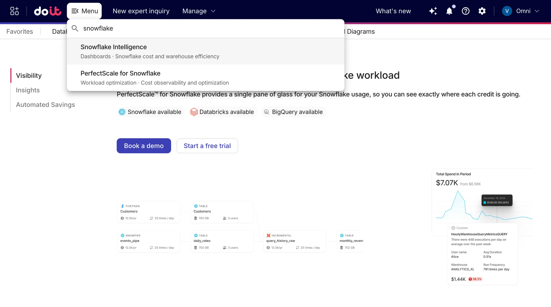Click the storage icon beside 702 GB on daily_rates
The height and width of the screenshot is (307, 551).
(x=196, y=248)
